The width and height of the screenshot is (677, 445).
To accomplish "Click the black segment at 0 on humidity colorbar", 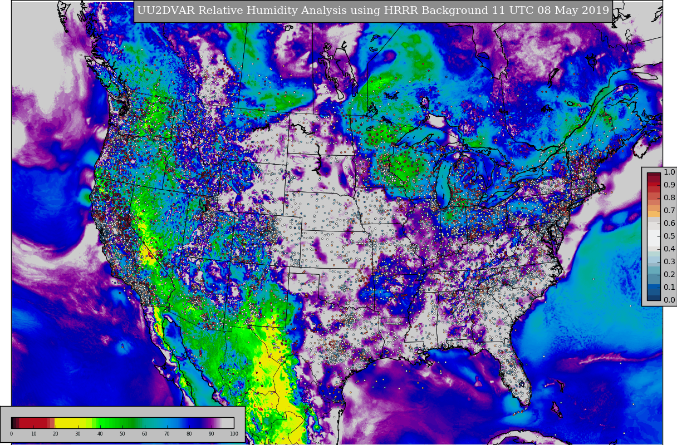I will 13,423.
